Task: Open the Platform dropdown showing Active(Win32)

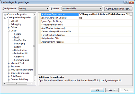Action: tap(82, 9)
